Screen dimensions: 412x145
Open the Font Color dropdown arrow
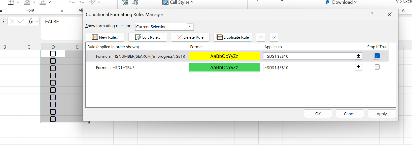point(50,2)
